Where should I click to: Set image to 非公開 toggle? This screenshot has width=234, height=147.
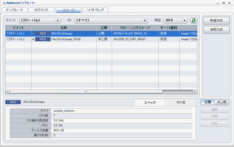click(222, 102)
